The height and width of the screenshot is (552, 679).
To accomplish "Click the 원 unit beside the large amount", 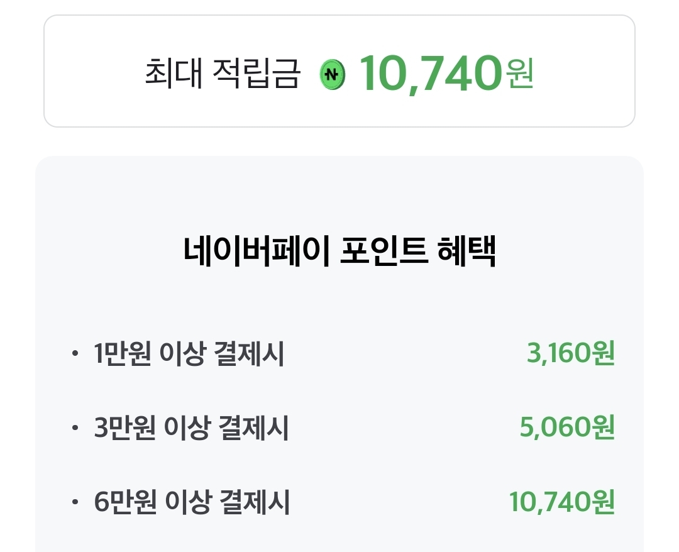I will [x=520, y=75].
